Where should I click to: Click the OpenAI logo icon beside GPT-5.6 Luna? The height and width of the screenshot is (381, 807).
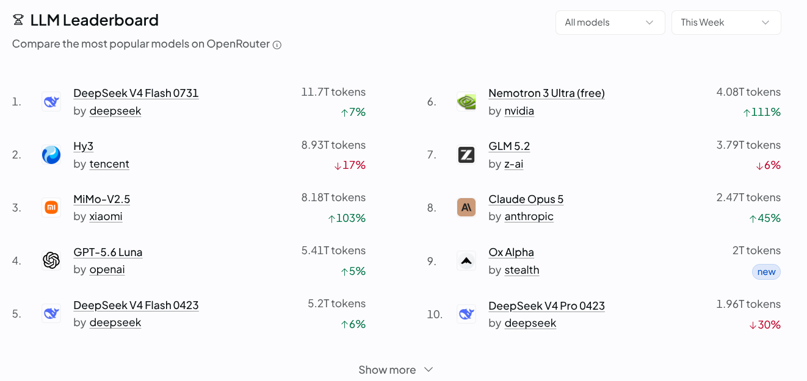[x=51, y=260]
